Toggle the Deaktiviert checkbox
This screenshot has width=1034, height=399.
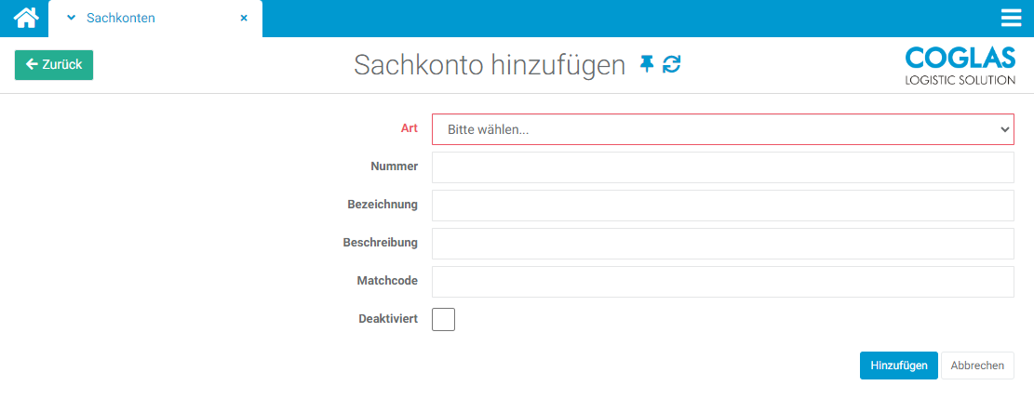[444, 319]
